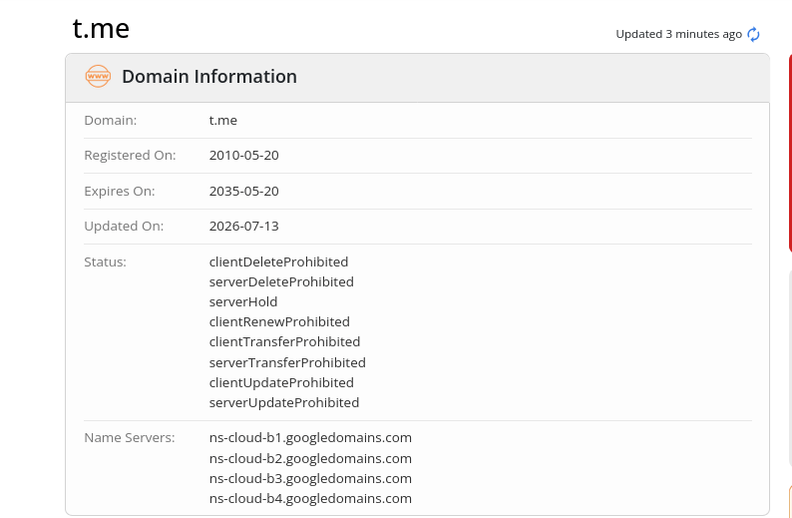Click the 'Name Servers:' label

(130, 437)
